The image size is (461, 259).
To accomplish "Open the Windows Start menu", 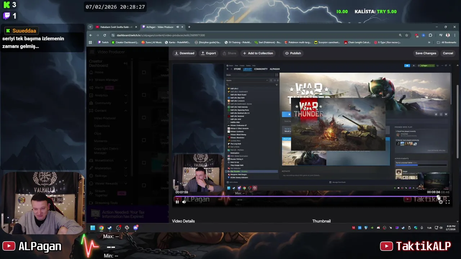I will 93,228.
